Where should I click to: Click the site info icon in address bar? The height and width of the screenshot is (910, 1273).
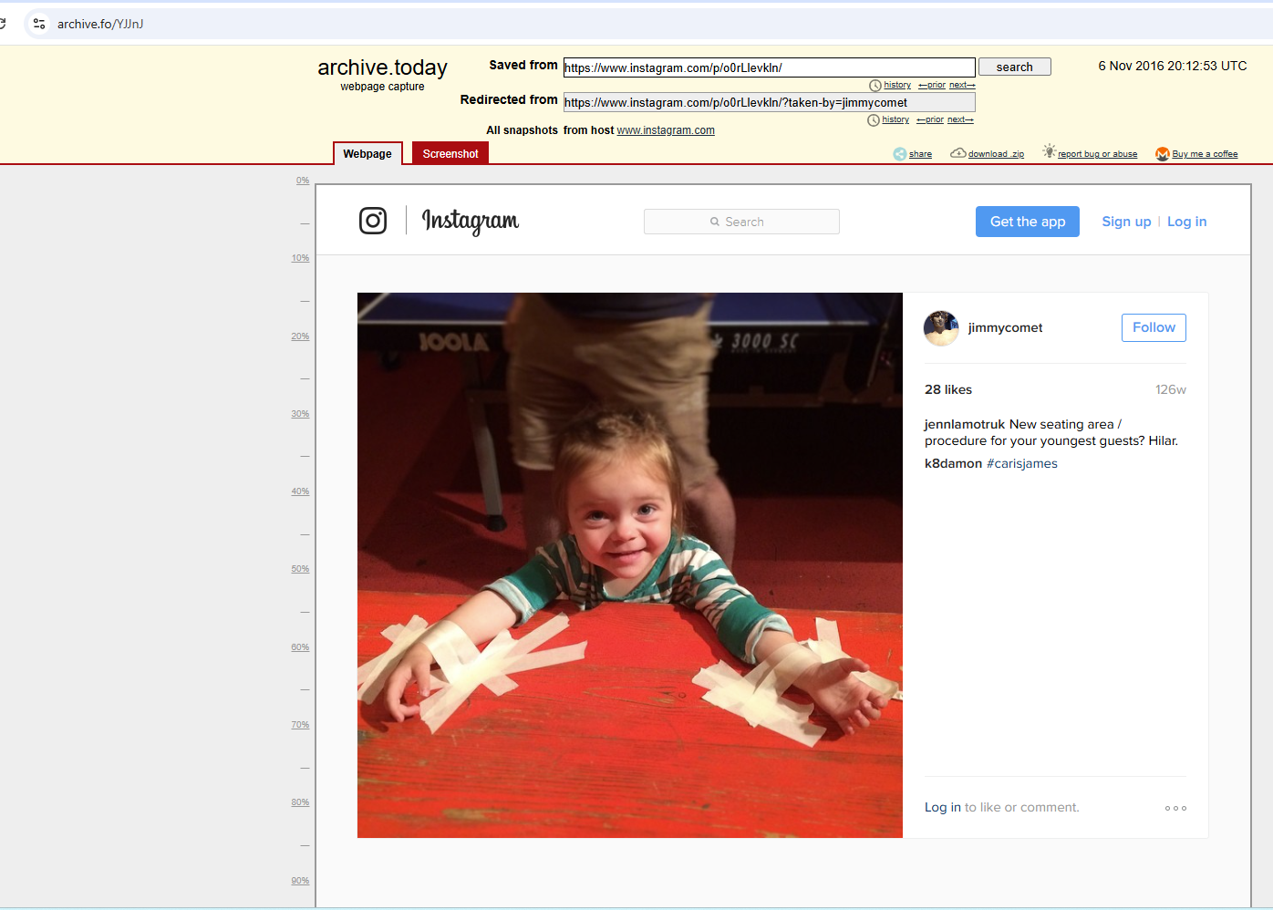pos(39,24)
